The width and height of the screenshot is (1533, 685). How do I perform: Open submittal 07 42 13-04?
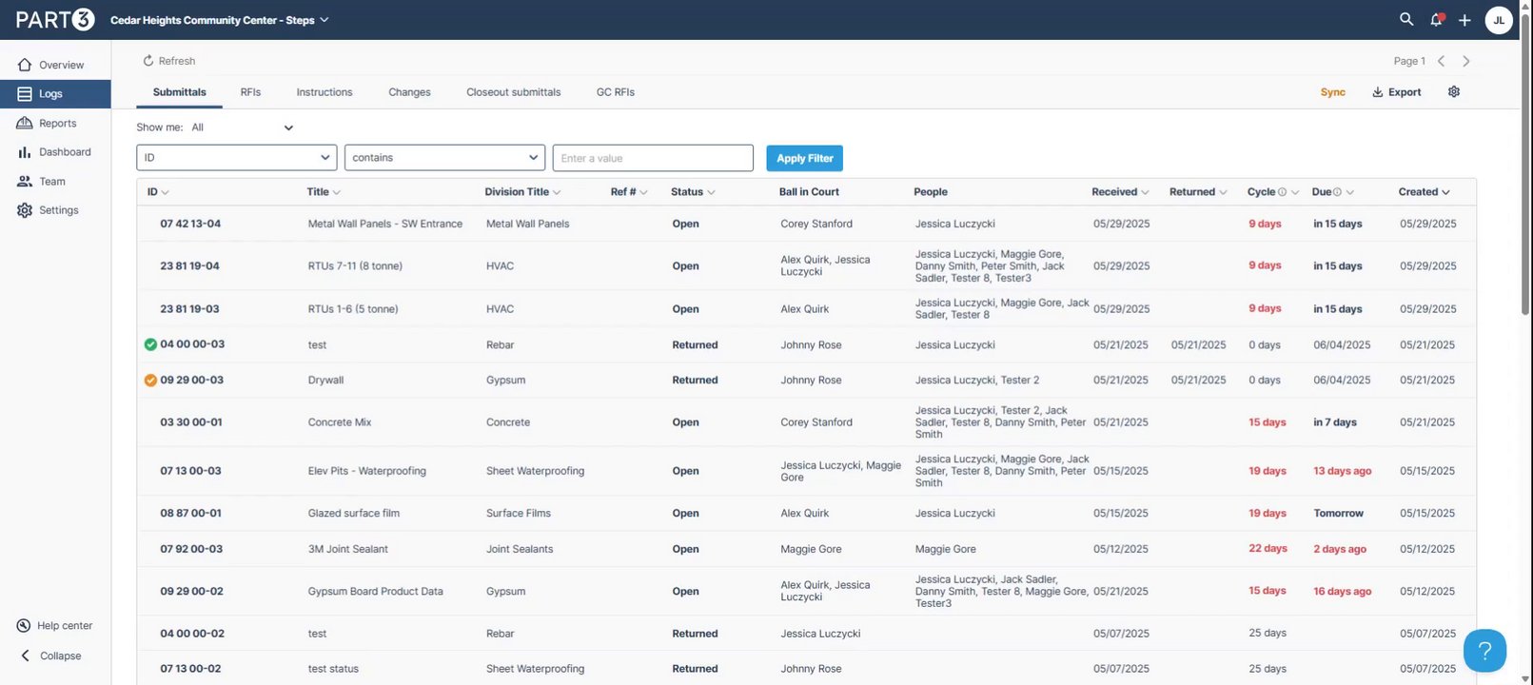point(190,224)
